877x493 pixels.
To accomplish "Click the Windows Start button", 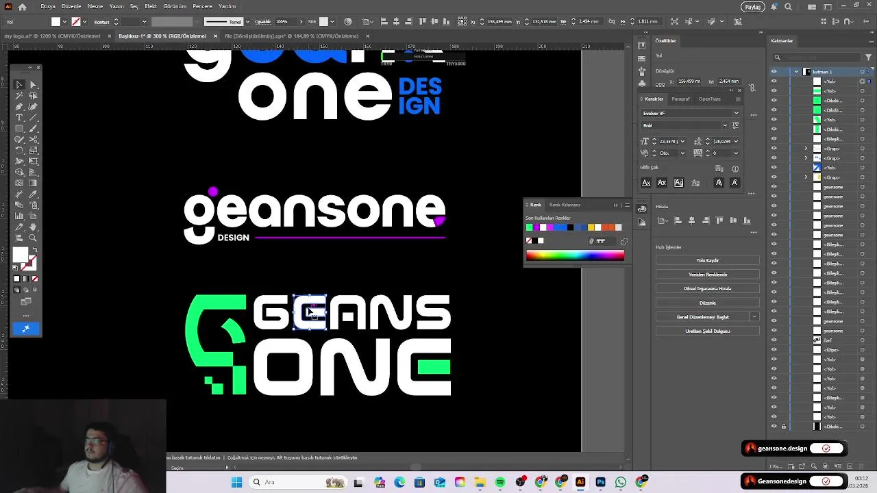I will [236, 483].
